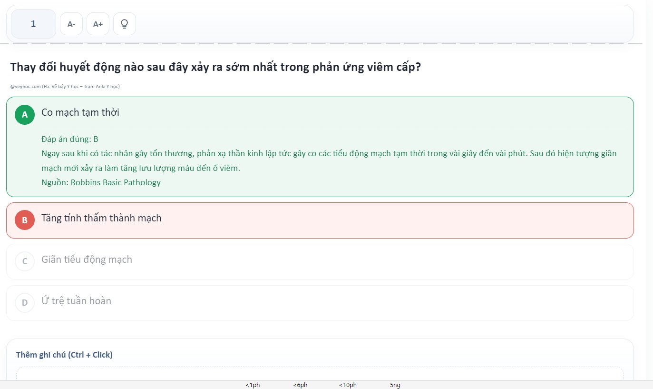The width and height of the screenshot is (653, 389).
Task: Select answer 'Tăng tính thấm thành mạch'
Action: 101,219
